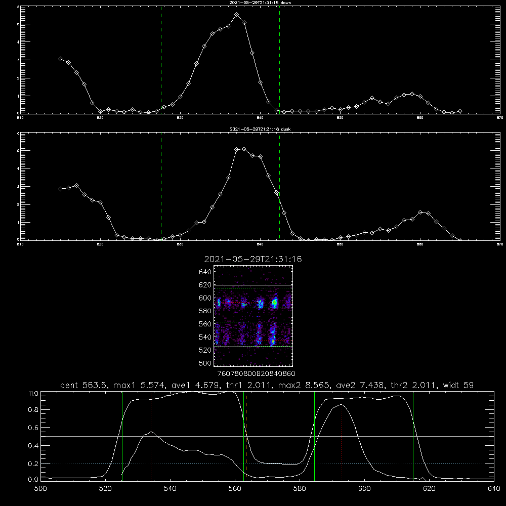Click the spectrogram image title '2021-05-29T21:31:16'
Screen dimensions: 506x506
click(253, 260)
